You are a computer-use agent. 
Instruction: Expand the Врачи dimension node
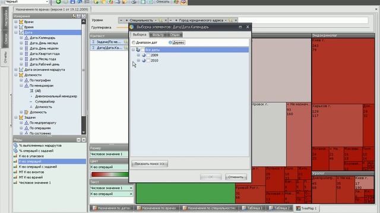[x=16, y=22]
